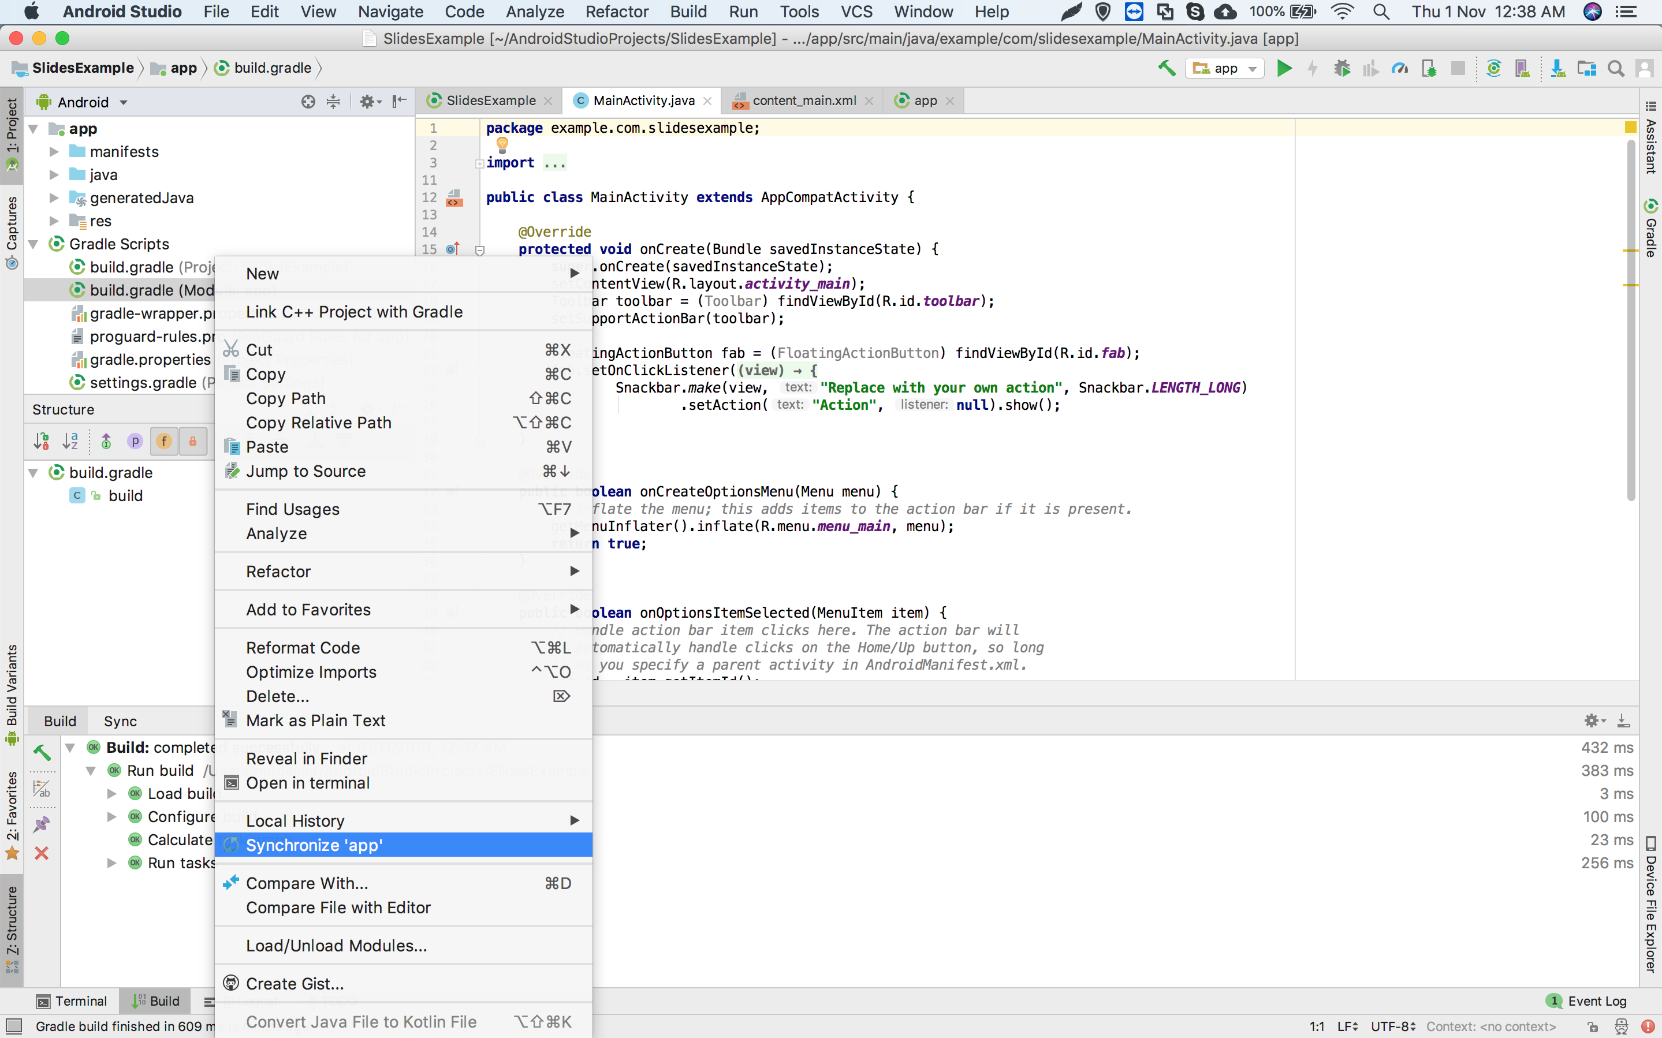Select Synchronize 'app' from context menu
This screenshot has width=1662, height=1038.
pos(403,845)
